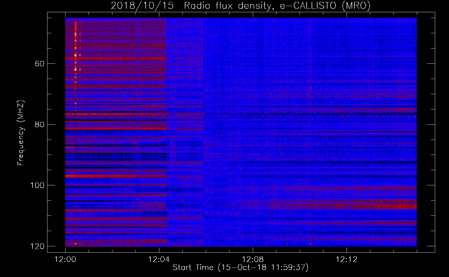Click the '12:08' time tick label

253,260
